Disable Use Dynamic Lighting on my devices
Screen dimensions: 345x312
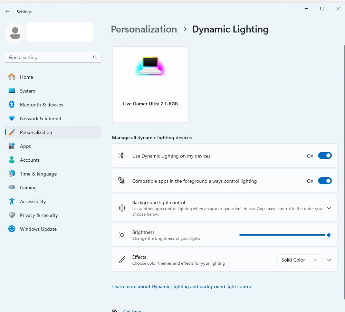pyautogui.click(x=325, y=156)
